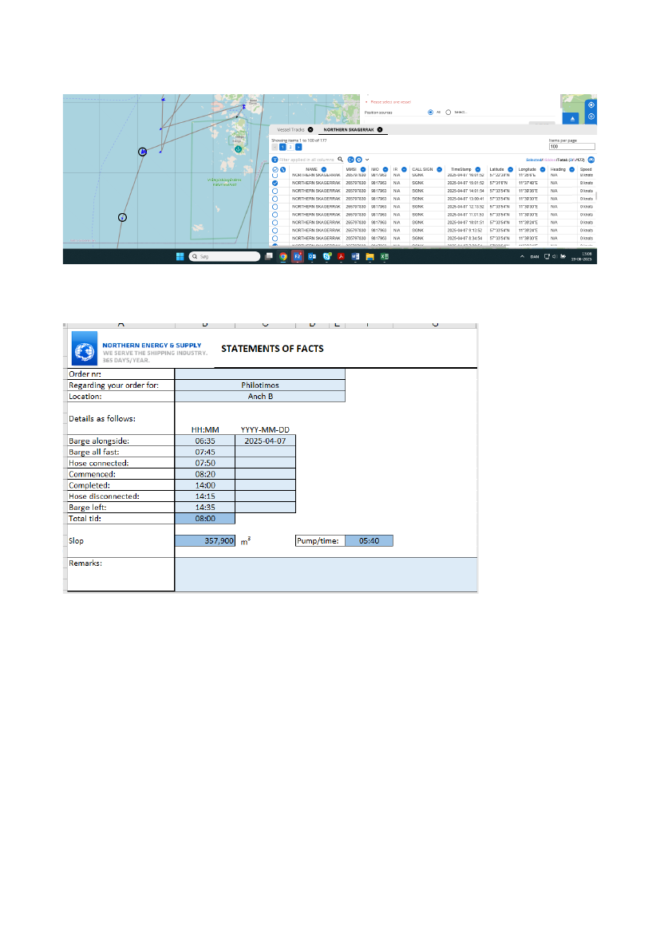Click the green anchor port marker on map
Screen dimensions: 660x933
point(238,148)
